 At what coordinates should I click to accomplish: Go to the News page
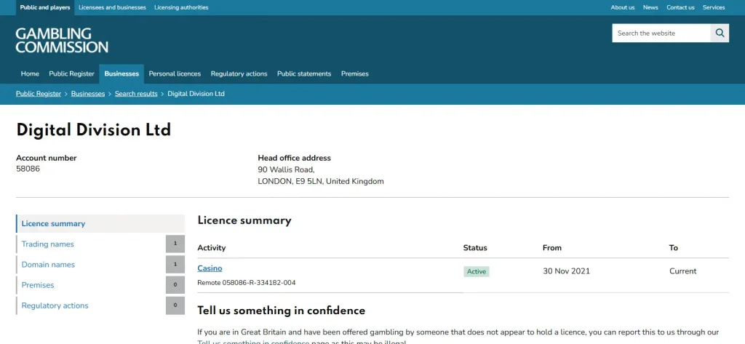[650, 7]
